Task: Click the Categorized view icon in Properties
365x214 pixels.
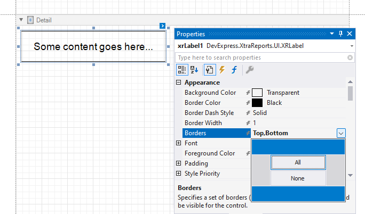Action: [182, 70]
